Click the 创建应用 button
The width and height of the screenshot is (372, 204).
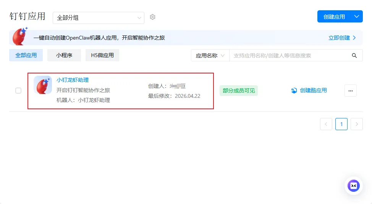[x=334, y=16]
